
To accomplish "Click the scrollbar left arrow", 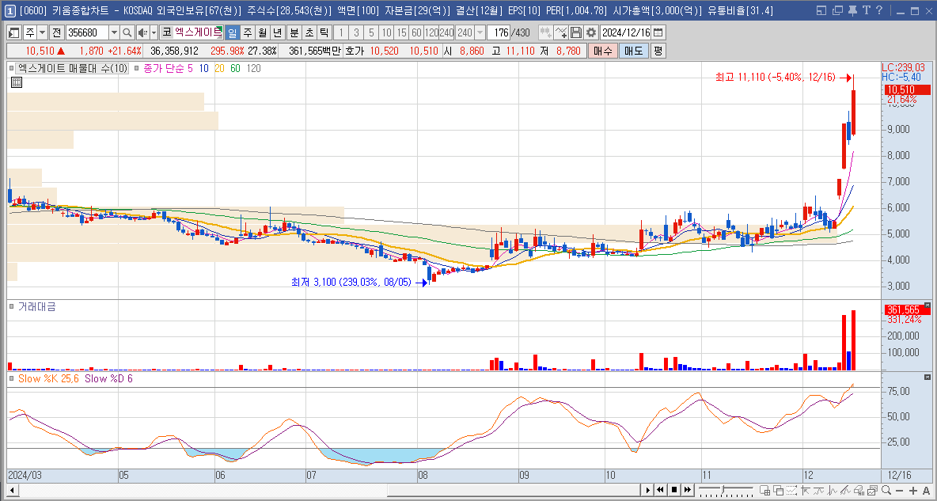I will (x=13, y=490).
